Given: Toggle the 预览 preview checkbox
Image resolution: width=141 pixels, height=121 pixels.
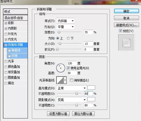Looking at the screenshot, I should tap(120, 31).
